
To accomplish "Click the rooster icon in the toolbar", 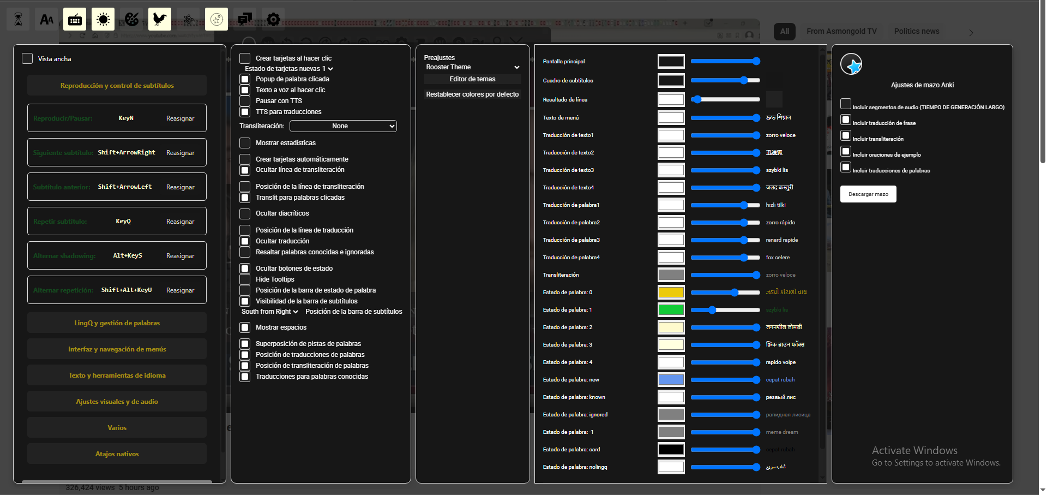I will point(160,20).
